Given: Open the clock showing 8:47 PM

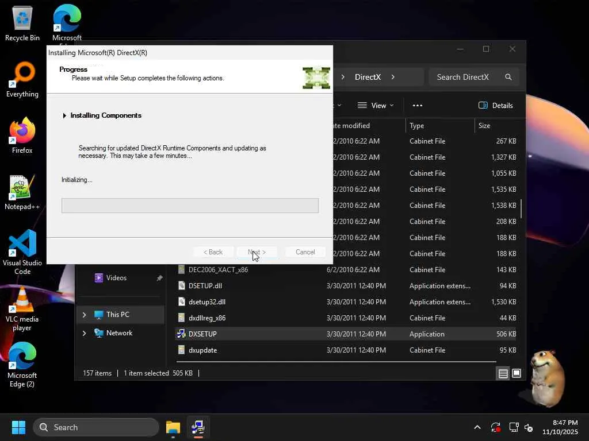Looking at the screenshot, I should tap(560, 427).
